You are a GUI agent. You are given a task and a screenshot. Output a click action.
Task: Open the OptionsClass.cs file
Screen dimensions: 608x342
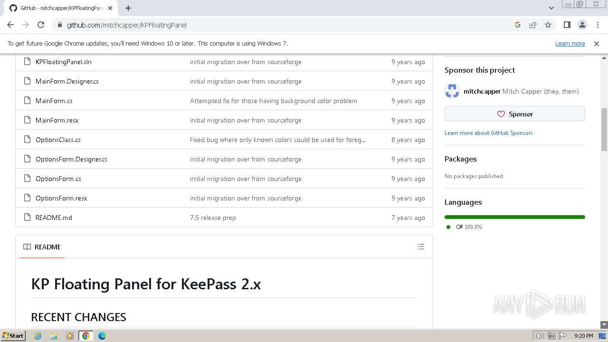[58, 140]
